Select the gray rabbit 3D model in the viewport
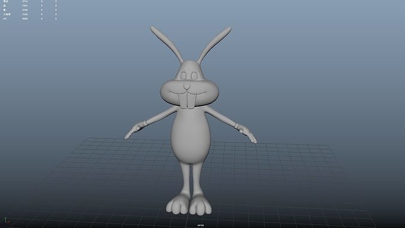This screenshot has height=228, width=405. click(191, 120)
